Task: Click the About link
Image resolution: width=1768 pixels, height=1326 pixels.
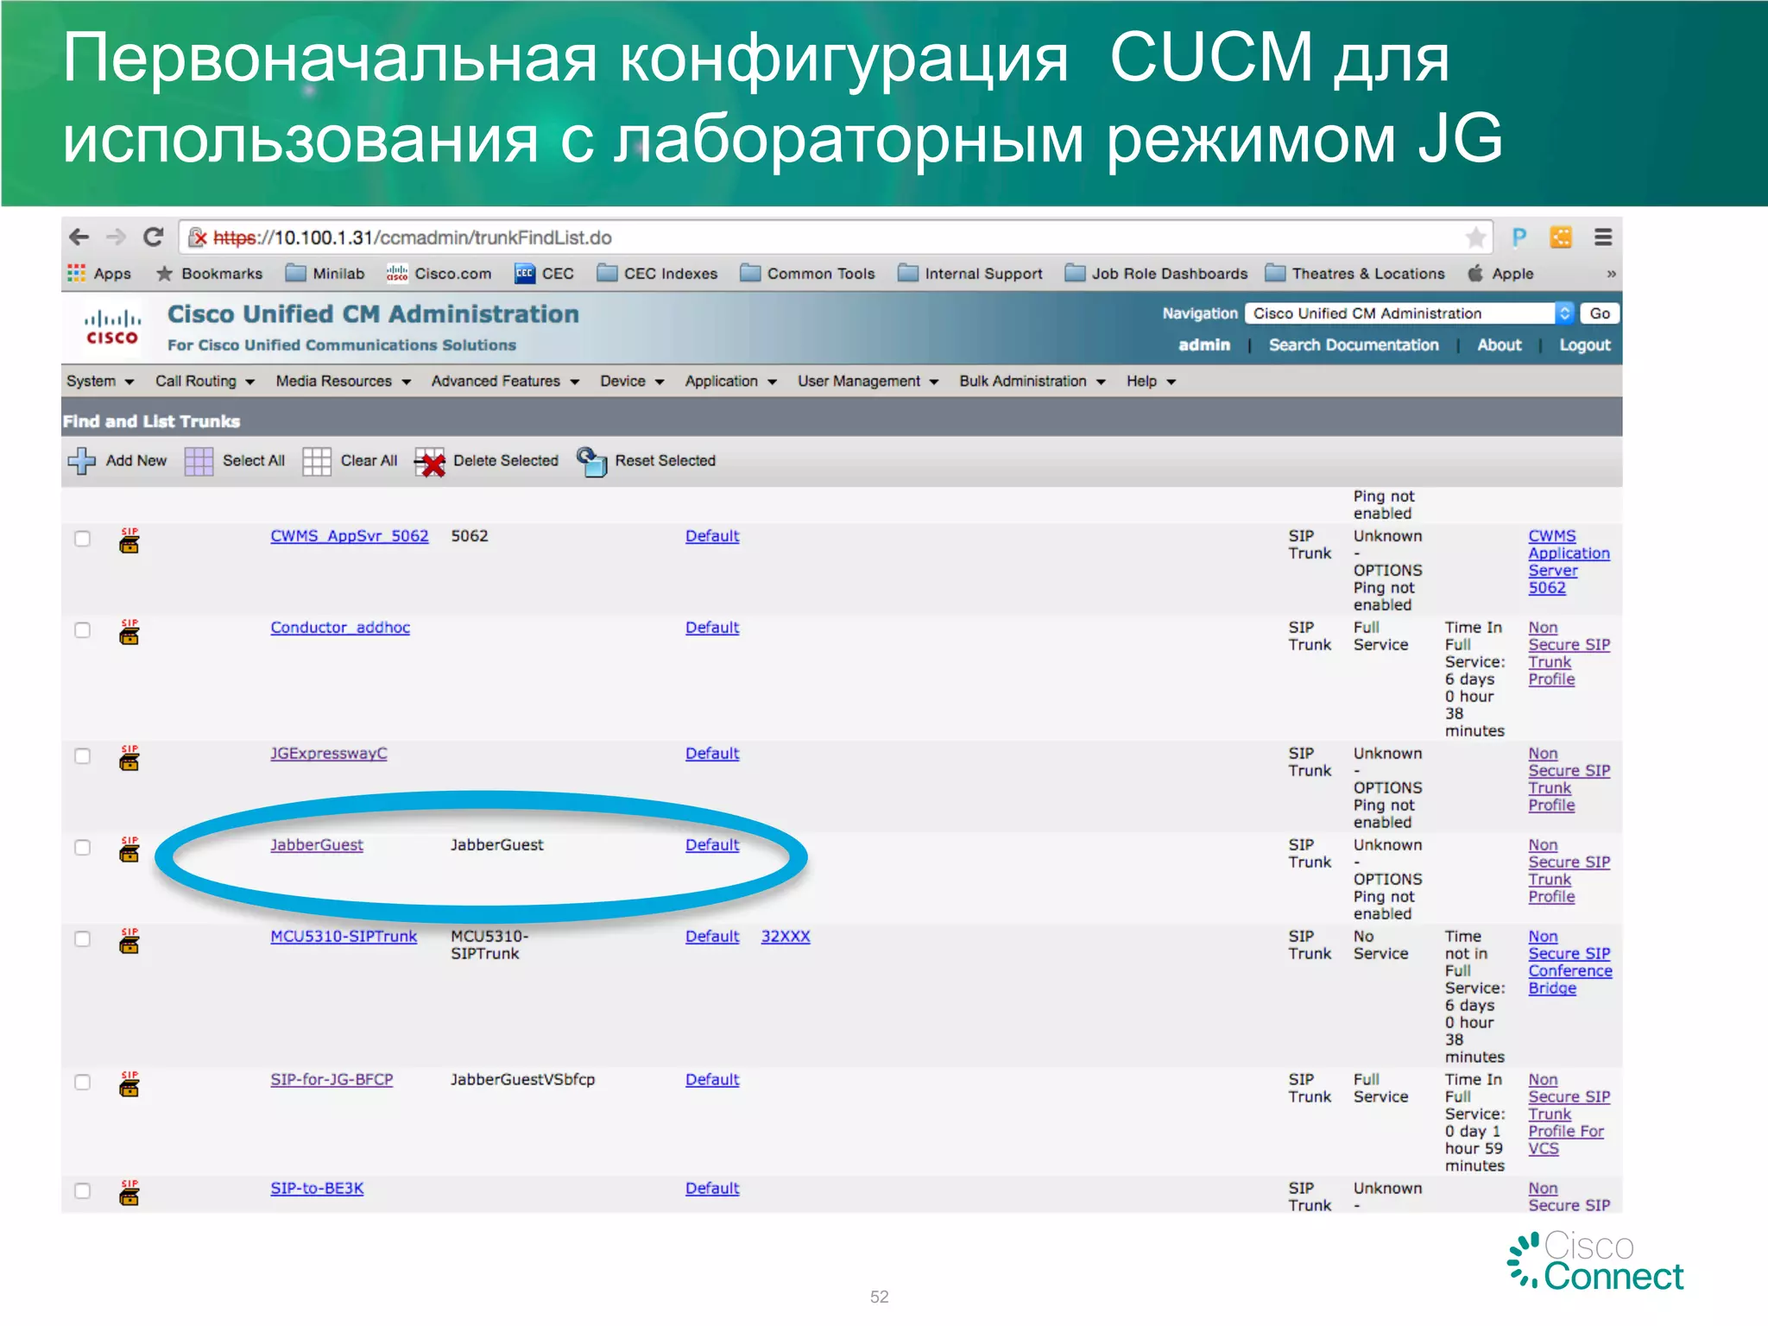Action: coord(1500,345)
